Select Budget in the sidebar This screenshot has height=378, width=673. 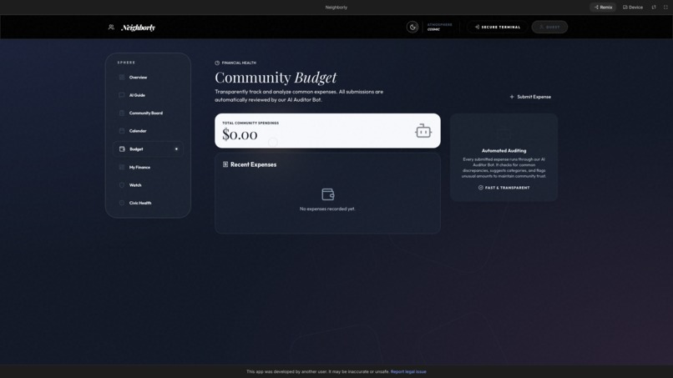(148, 149)
